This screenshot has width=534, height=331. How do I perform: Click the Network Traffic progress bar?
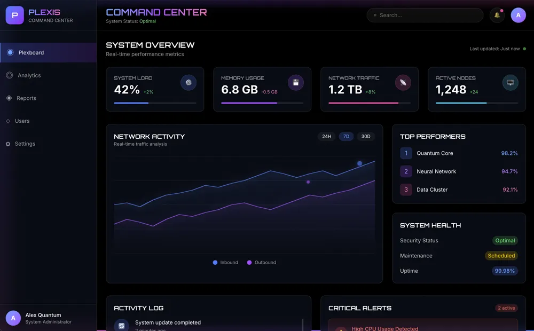[x=370, y=103]
